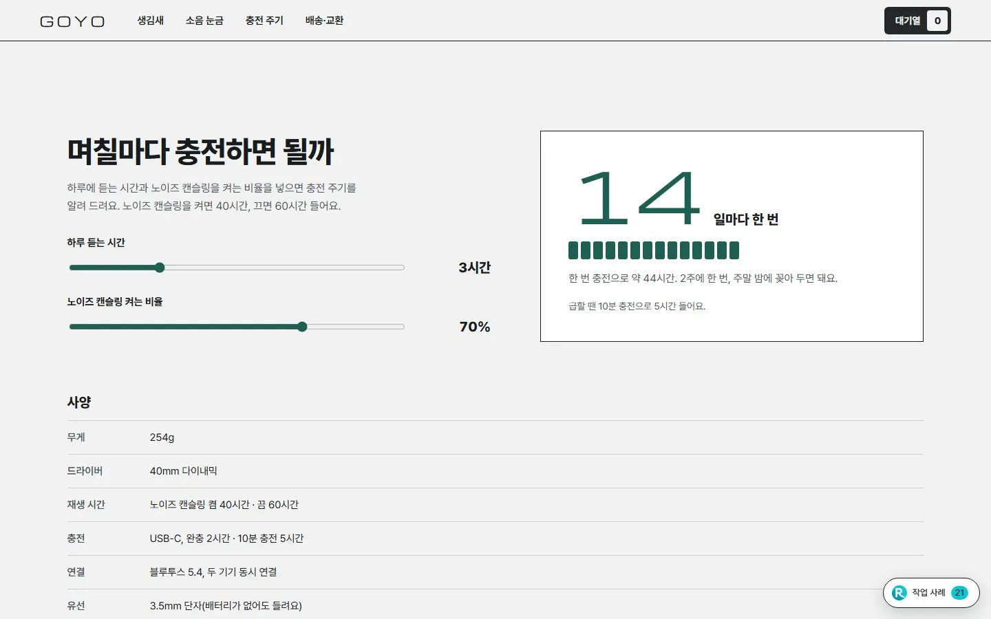Click the green charge-cycle bar strip

point(654,250)
